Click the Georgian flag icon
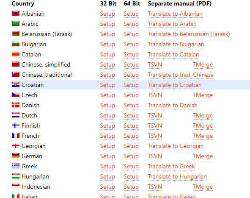 tap(16, 145)
